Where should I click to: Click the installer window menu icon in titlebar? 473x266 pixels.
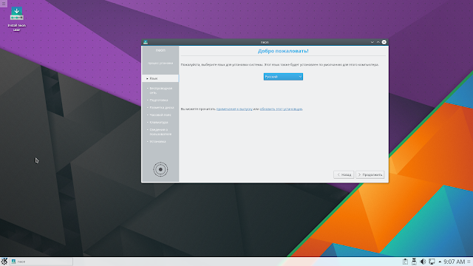(146, 42)
